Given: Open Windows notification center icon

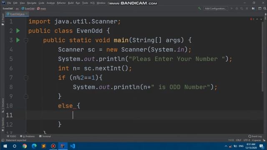Looking at the screenshot, I should pyautogui.click(x=262, y=146).
